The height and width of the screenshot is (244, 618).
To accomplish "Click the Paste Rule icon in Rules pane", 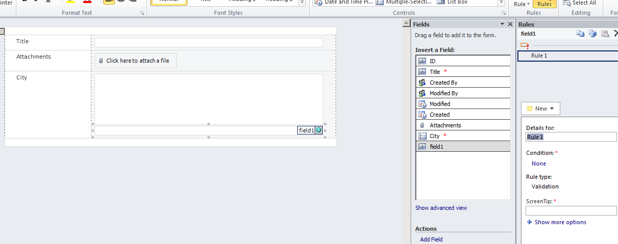I will pyautogui.click(x=605, y=34).
